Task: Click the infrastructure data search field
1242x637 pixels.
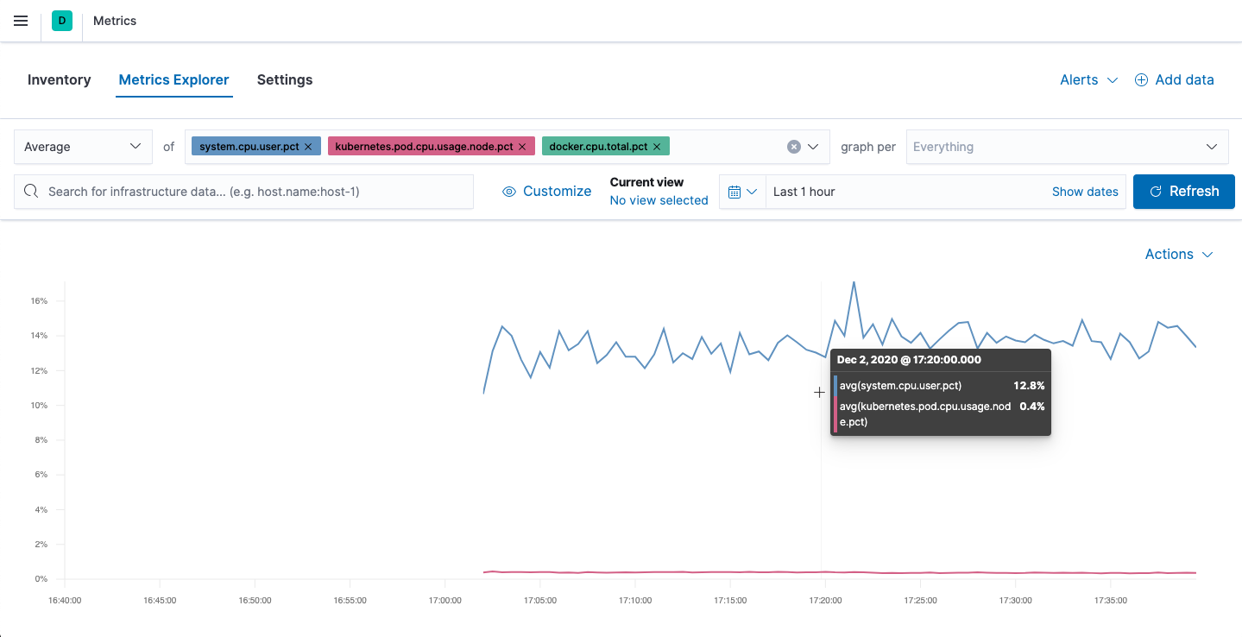Action: (x=243, y=192)
